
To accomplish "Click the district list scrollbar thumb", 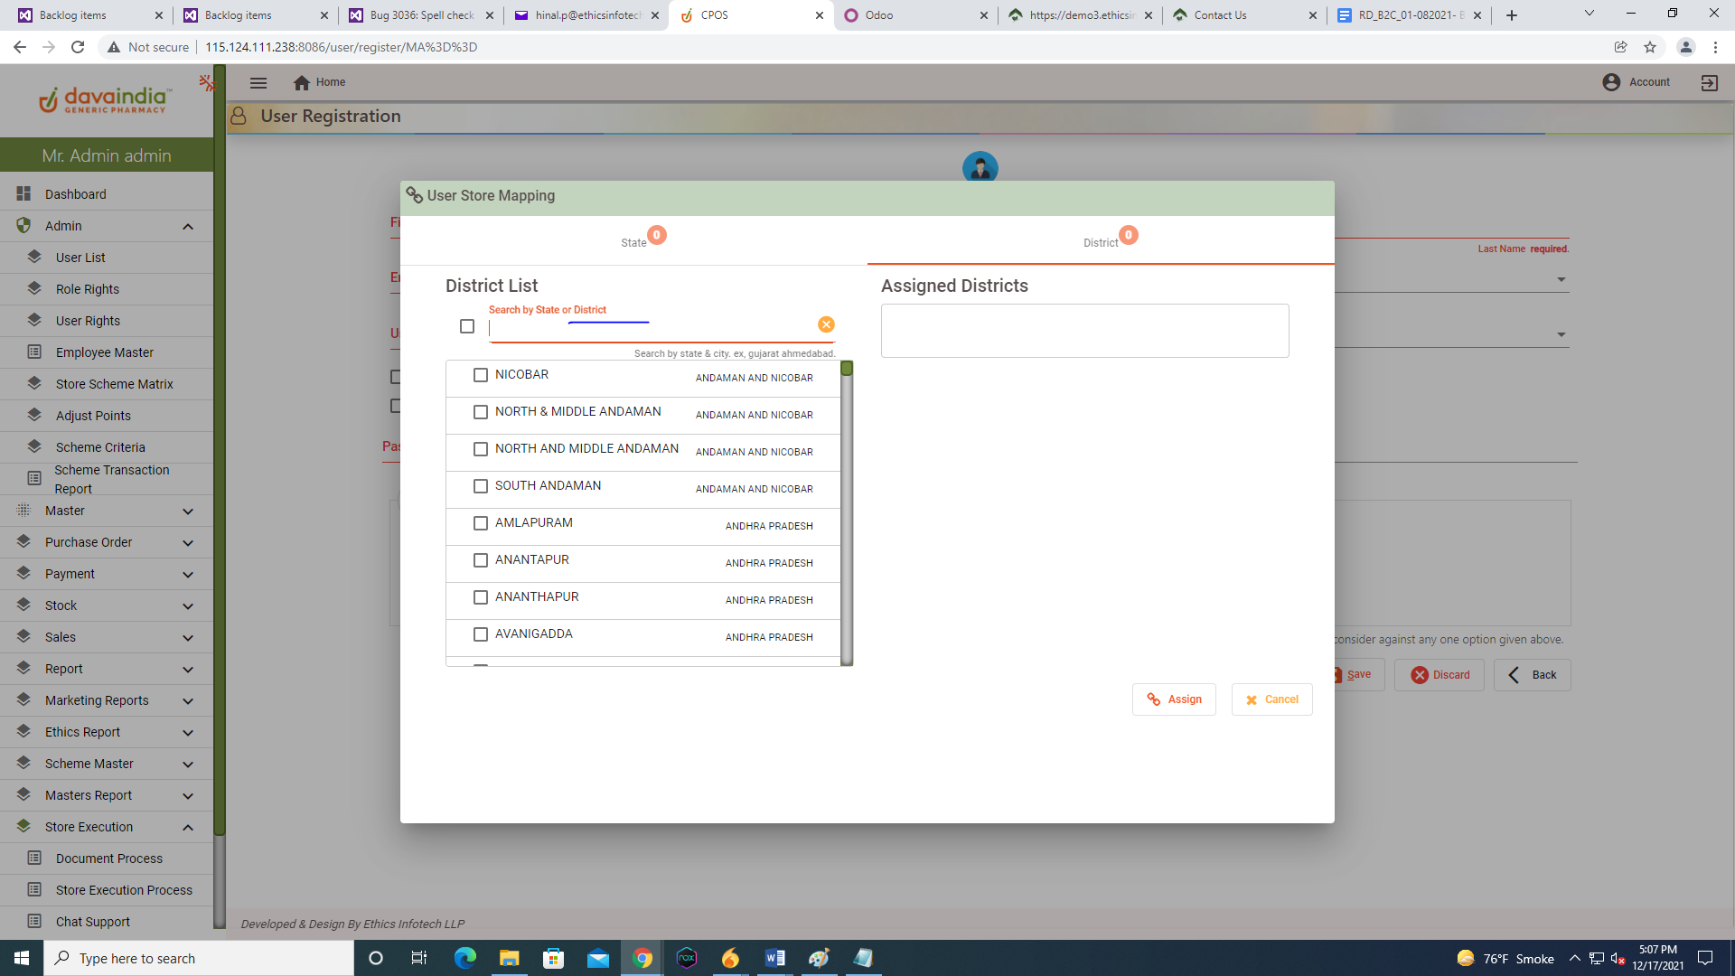I will click(x=847, y=369).
